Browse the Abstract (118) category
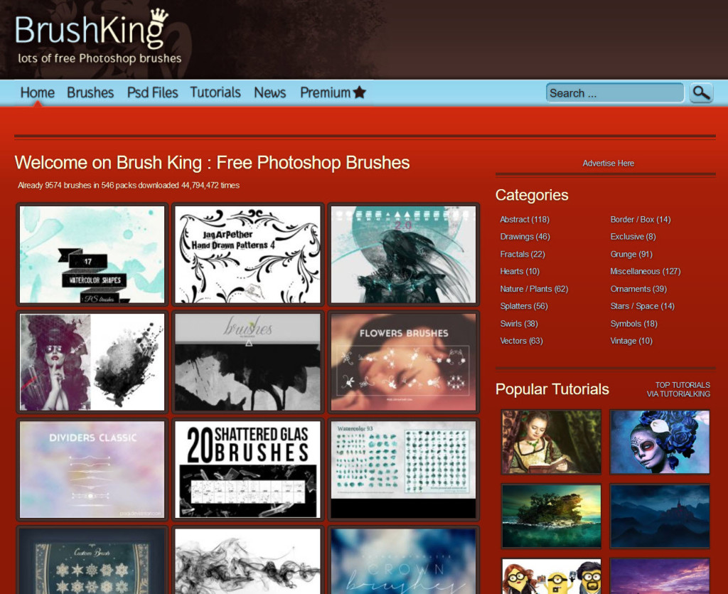The width and height of the screenshot is (728, 594). coord(525,219)
